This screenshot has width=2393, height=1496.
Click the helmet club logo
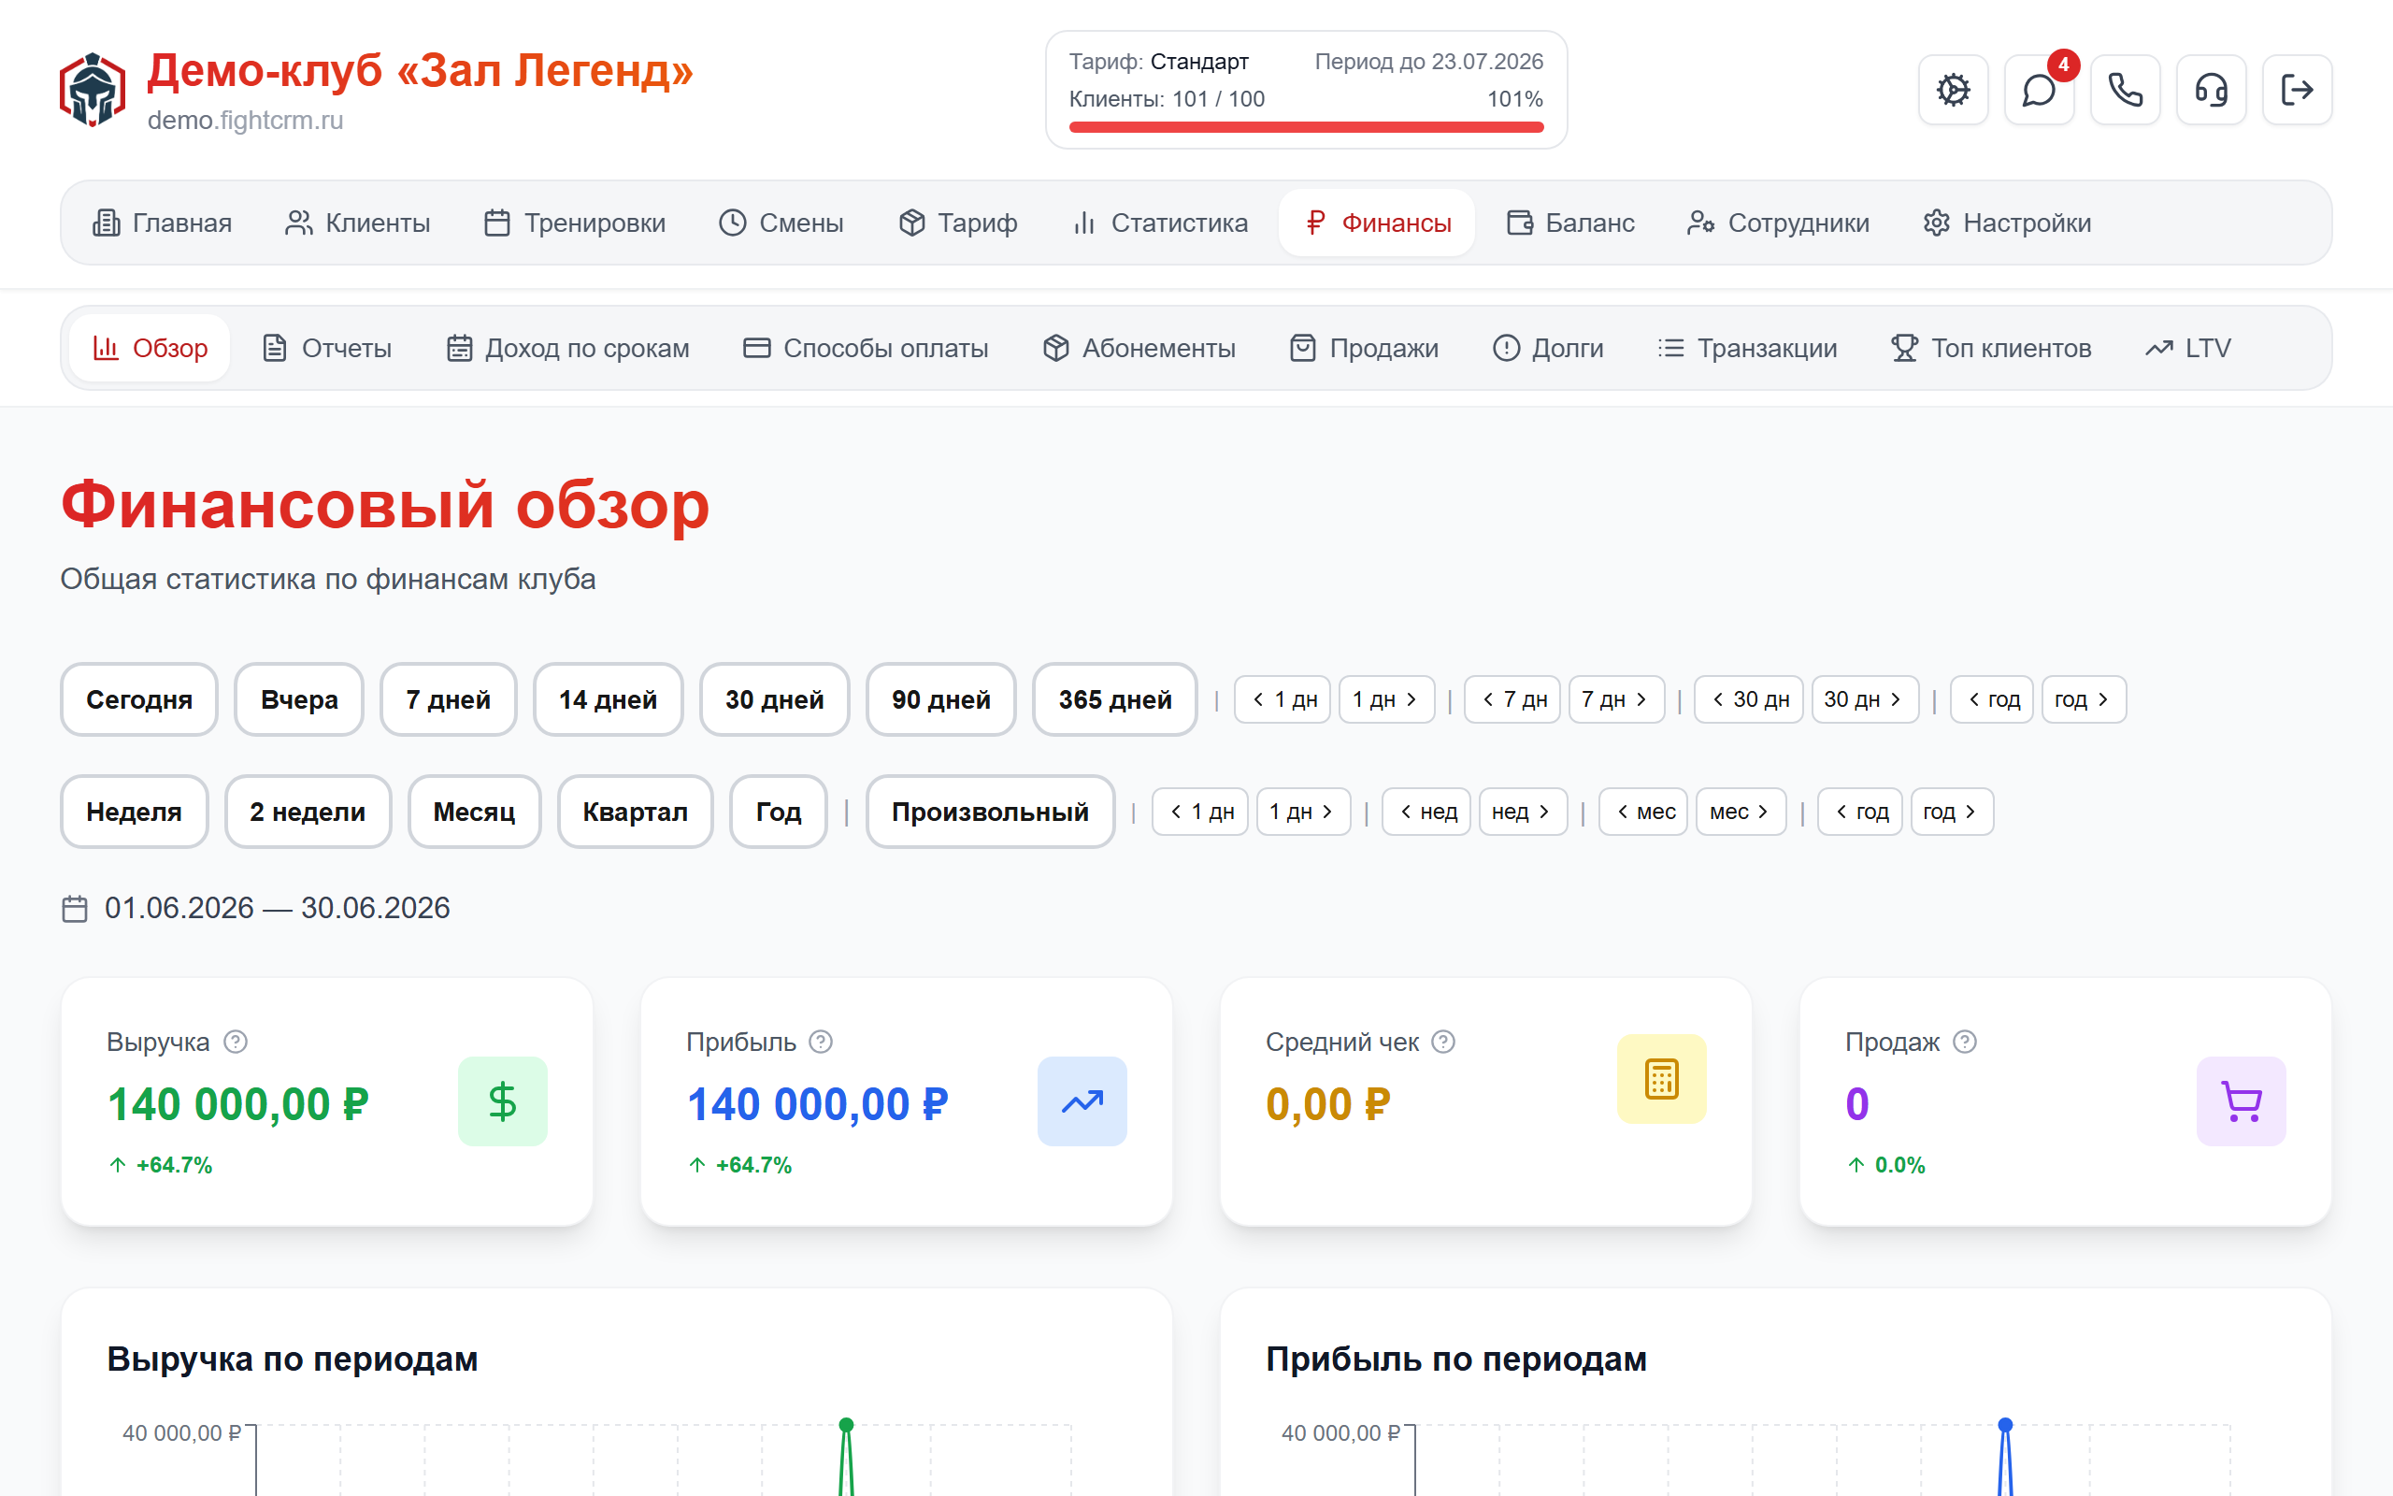click(92, 90)
